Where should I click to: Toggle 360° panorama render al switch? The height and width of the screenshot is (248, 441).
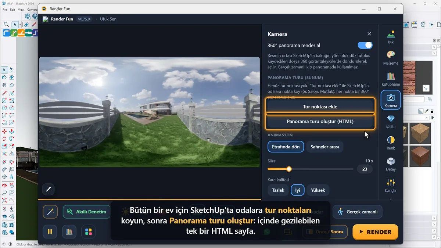click(x=365, y=45)
